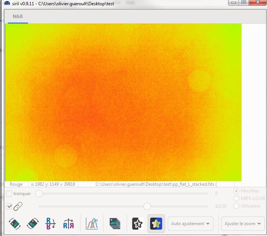Viewport: 267px width, 236px height.
Task: Rotate image 90° counter-clockwise icon
Action: (15, 224)
